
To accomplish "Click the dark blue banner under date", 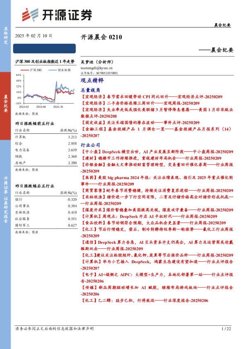I will [44, 48].
